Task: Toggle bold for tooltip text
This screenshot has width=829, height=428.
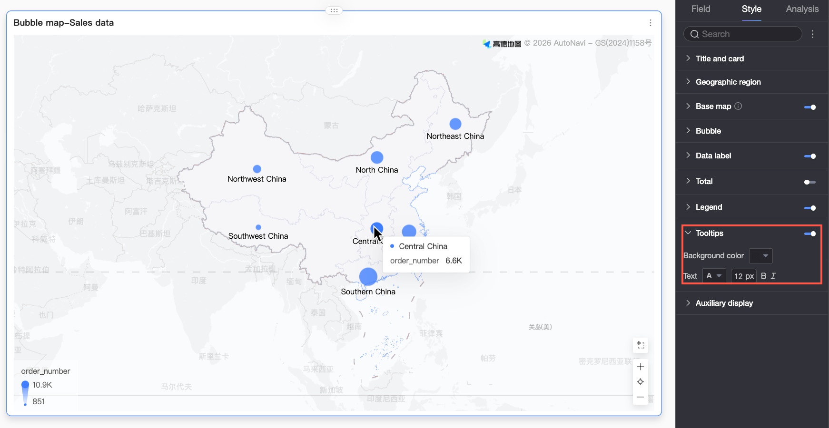Action: click(764, 276)
